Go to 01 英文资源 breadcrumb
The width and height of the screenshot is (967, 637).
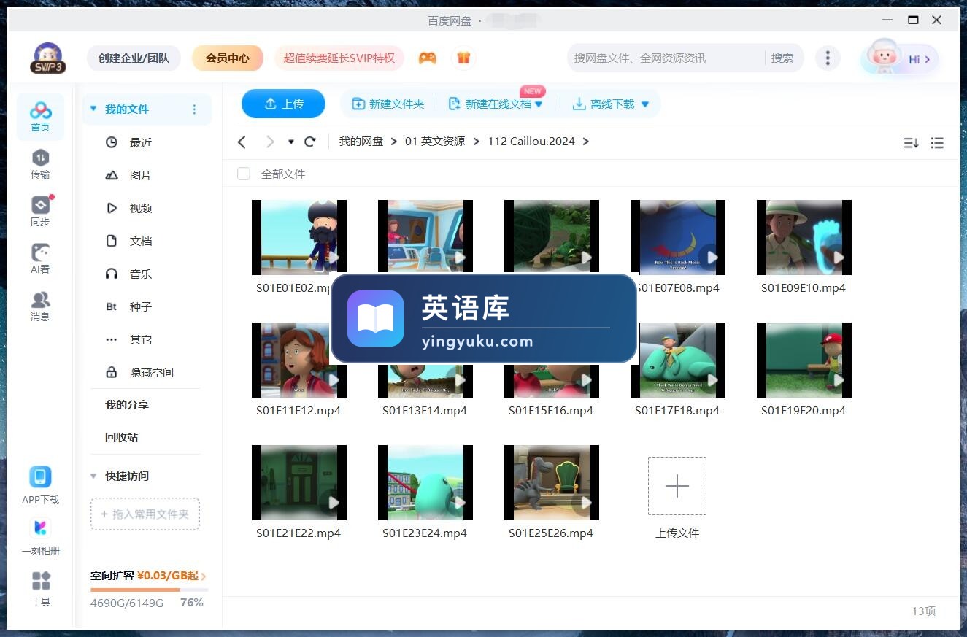click(435, 142)
